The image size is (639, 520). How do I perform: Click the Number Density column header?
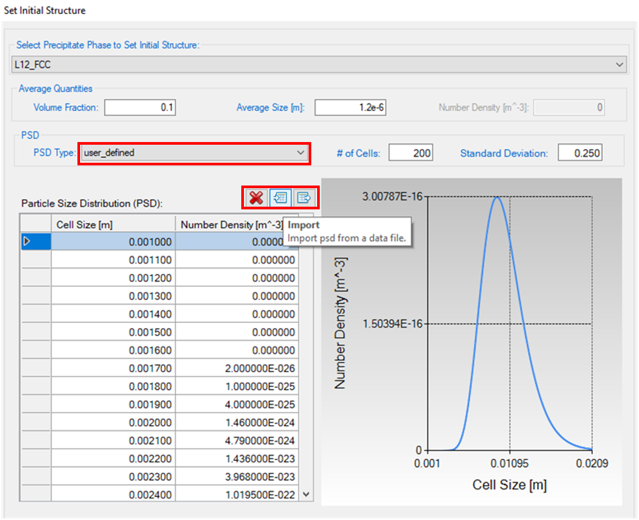point(231,225)
